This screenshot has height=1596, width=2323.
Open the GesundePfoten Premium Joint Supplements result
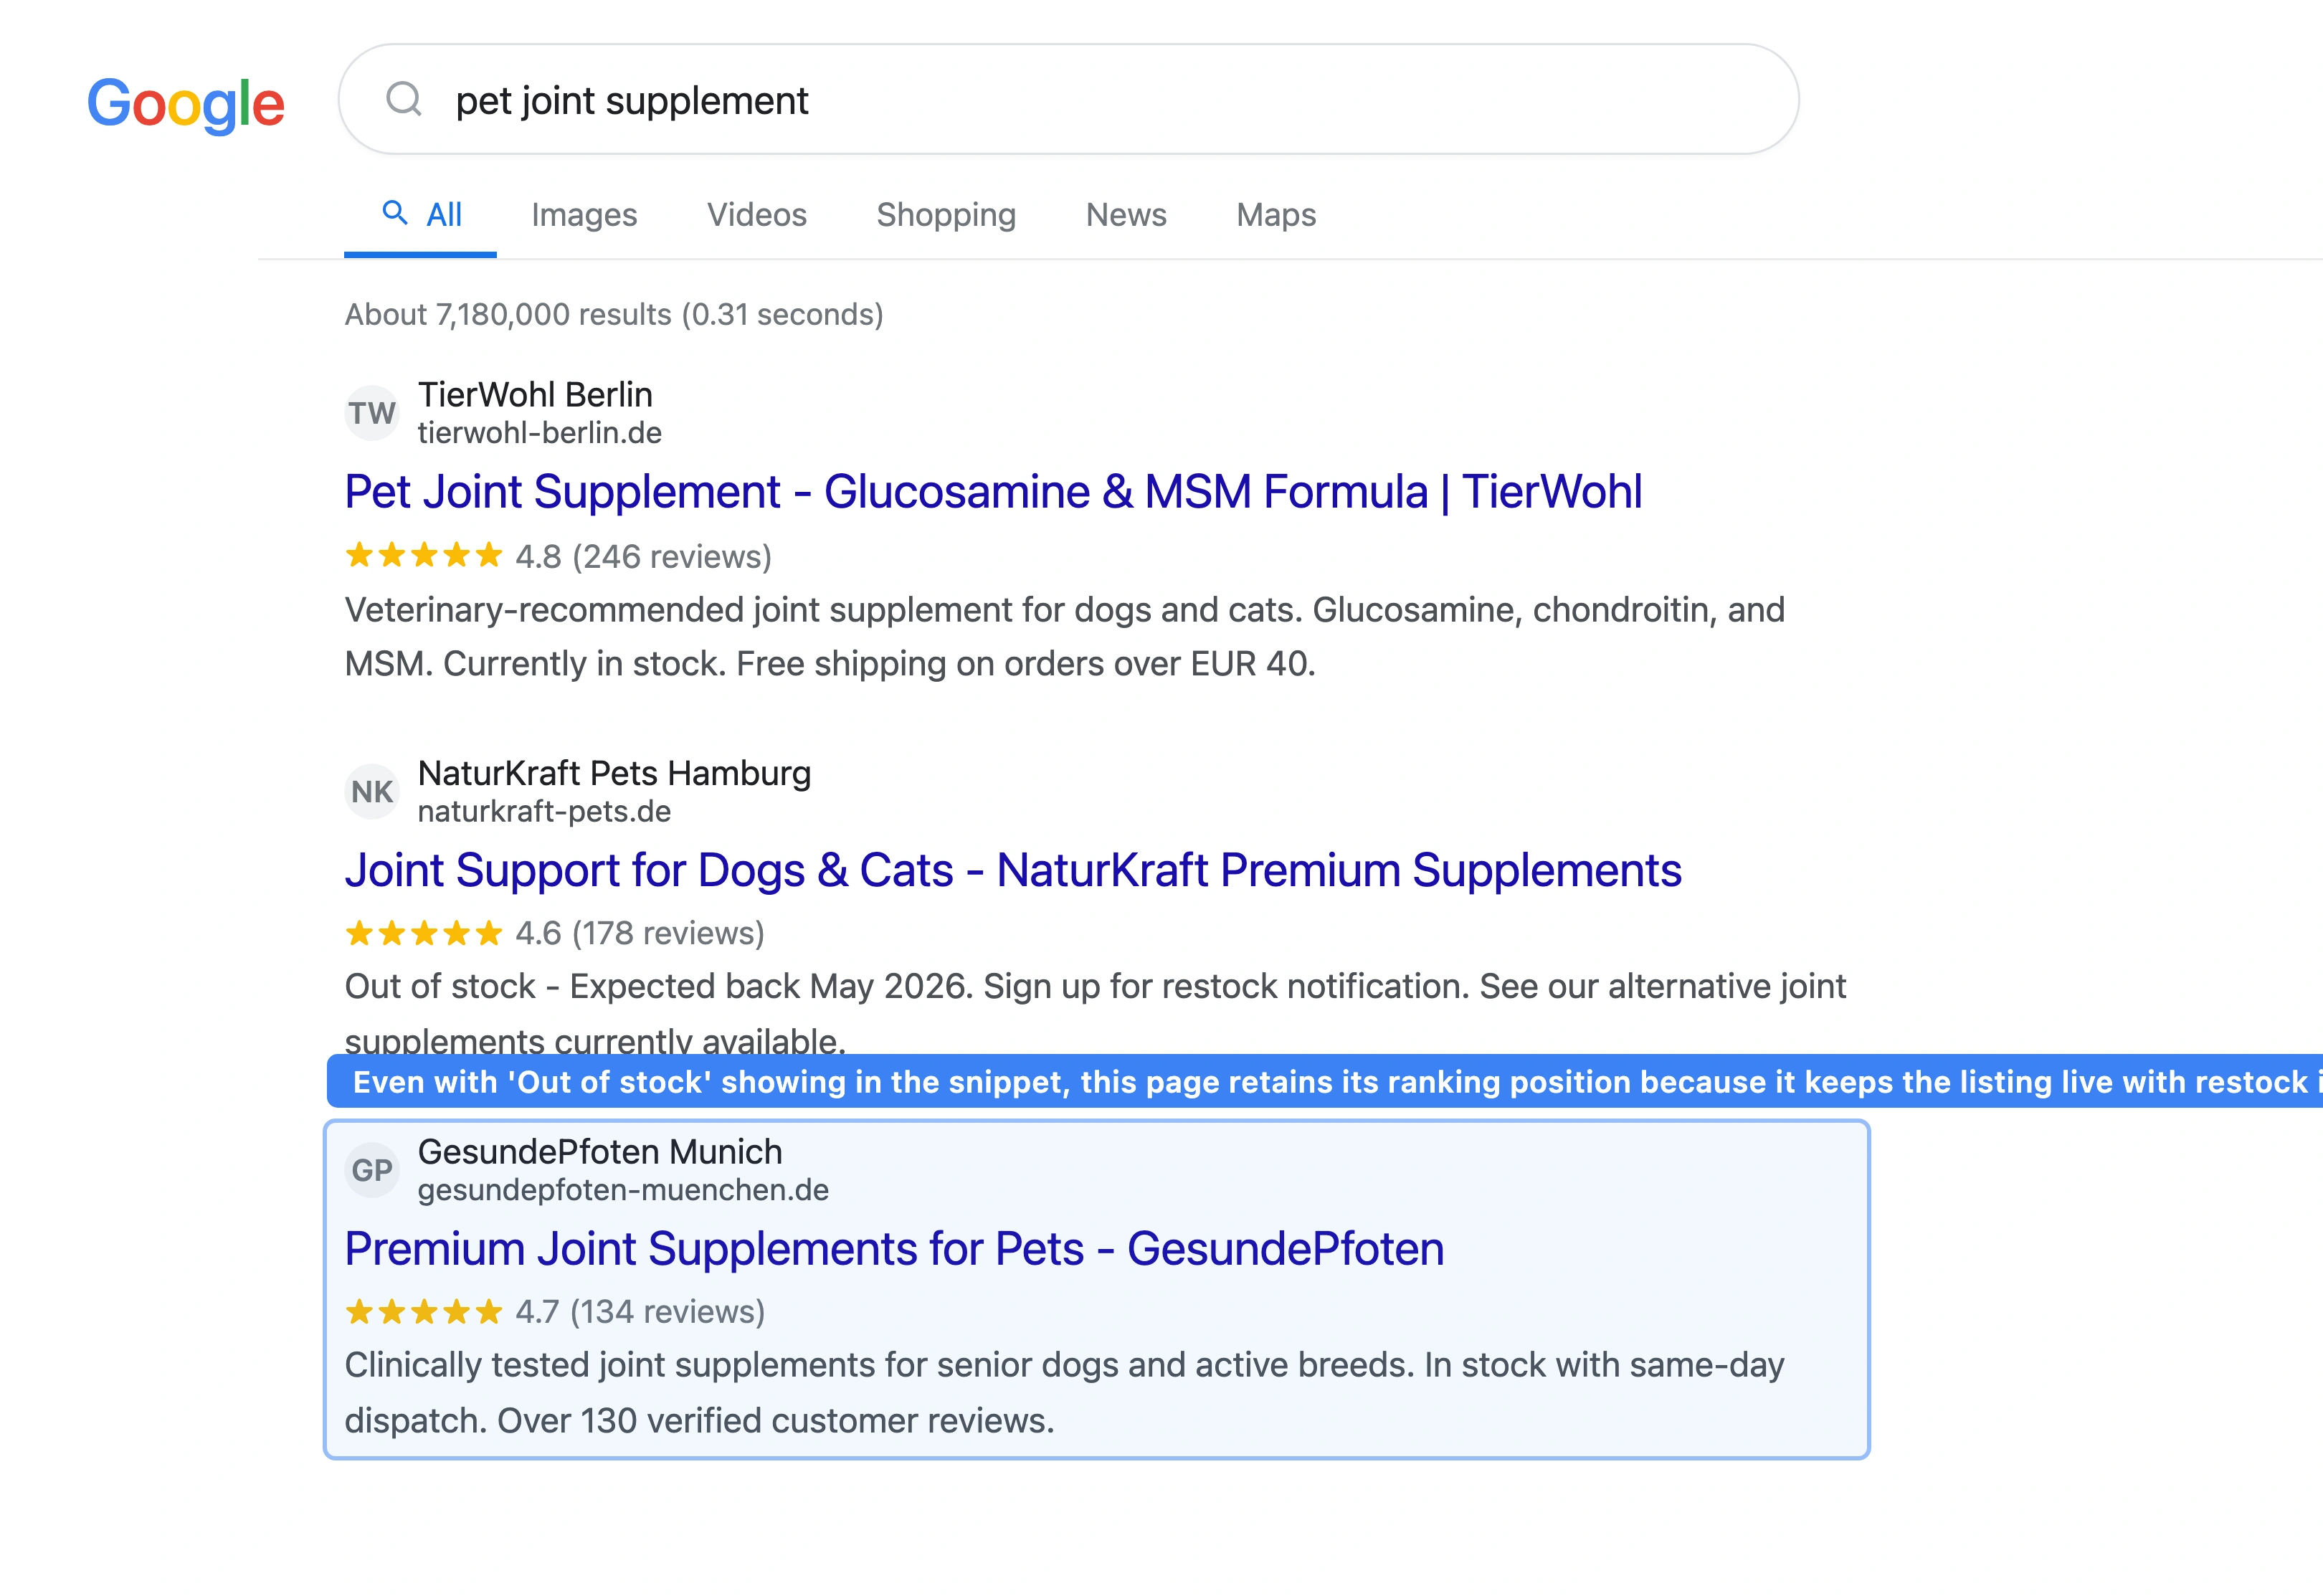[x=893, y=1248]
